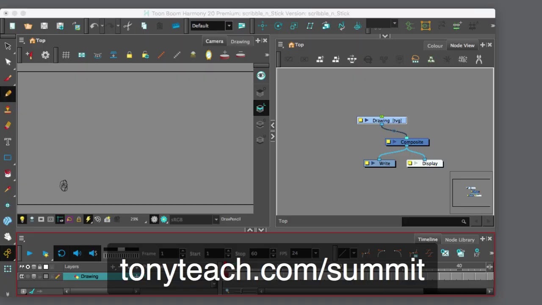
Task: Switch to the Drawing tab
Action: coord(240,42)
